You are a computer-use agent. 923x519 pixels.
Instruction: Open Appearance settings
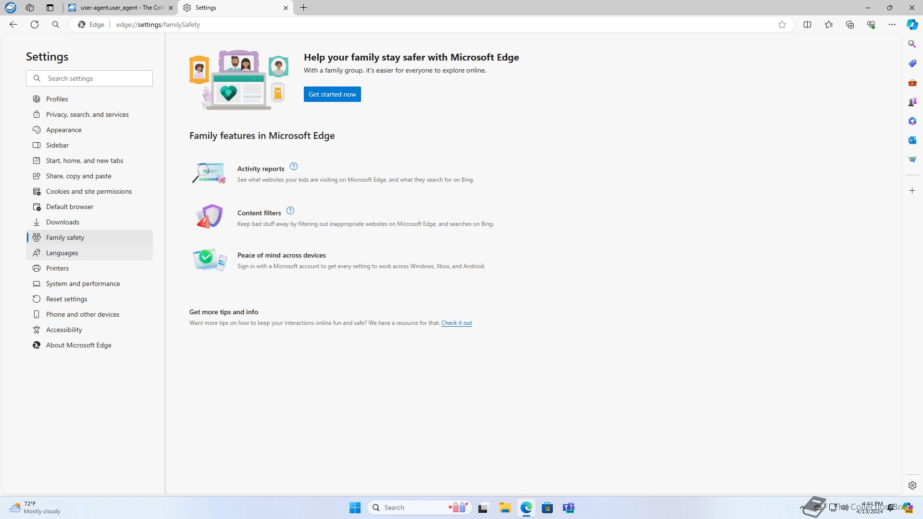pyautogui.click(x=89, y=130)
